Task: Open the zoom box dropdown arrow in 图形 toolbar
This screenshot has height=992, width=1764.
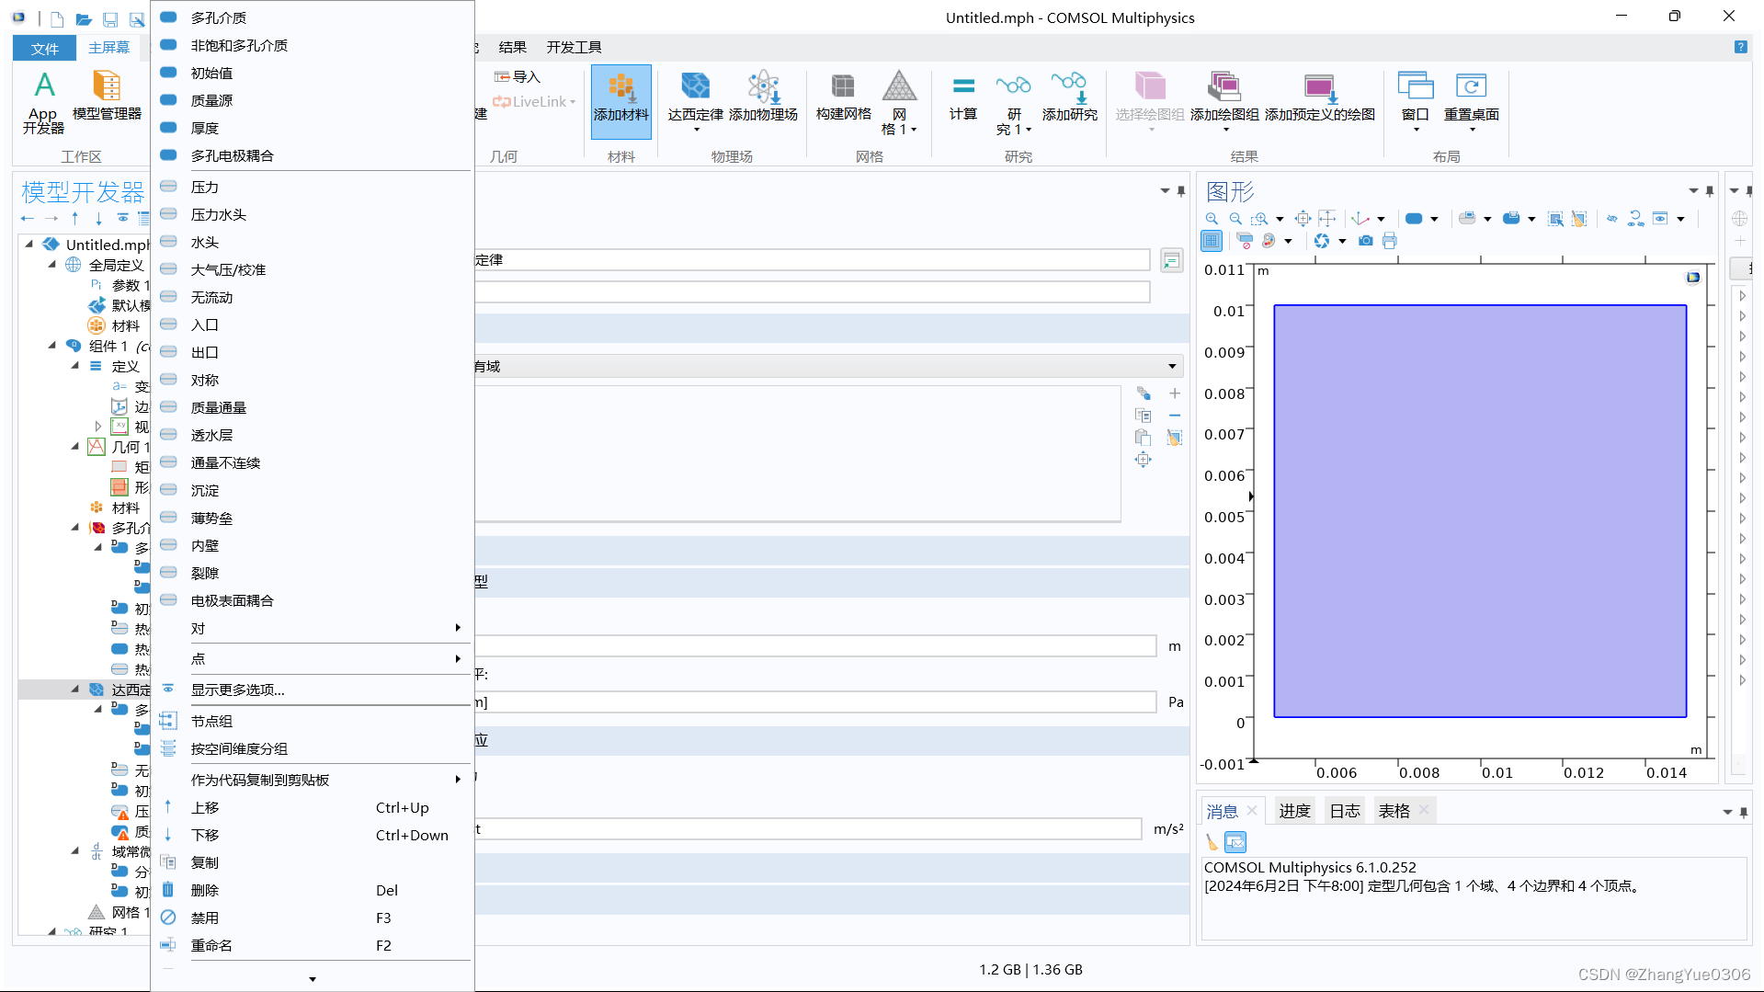Action: click(1279, 219)
